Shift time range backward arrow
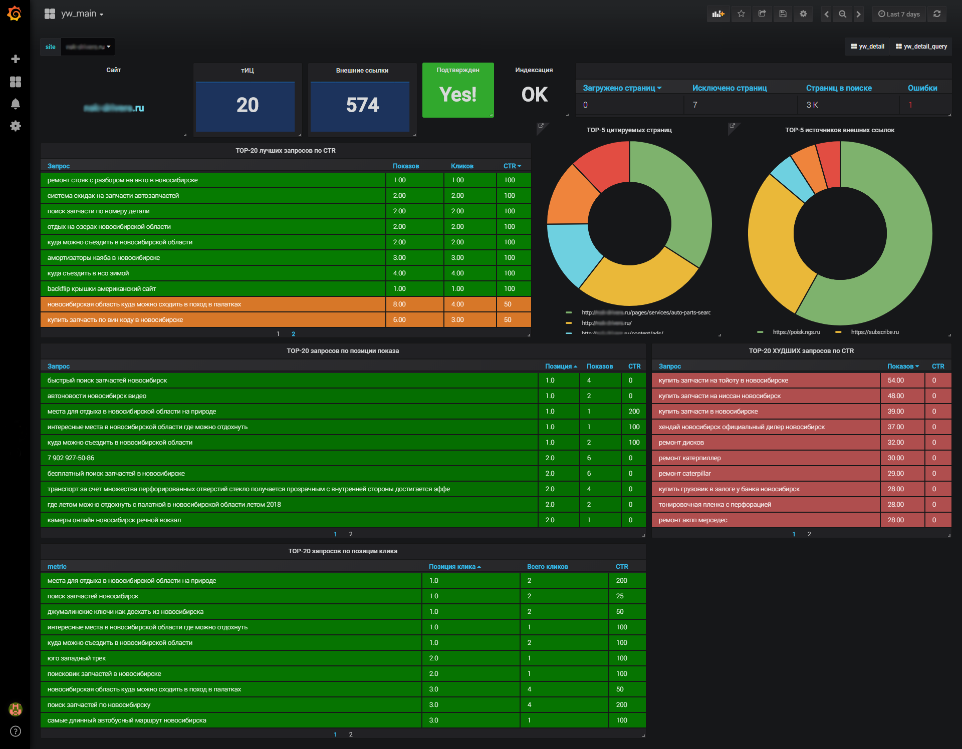962x749 pixels. coord(827,14)
